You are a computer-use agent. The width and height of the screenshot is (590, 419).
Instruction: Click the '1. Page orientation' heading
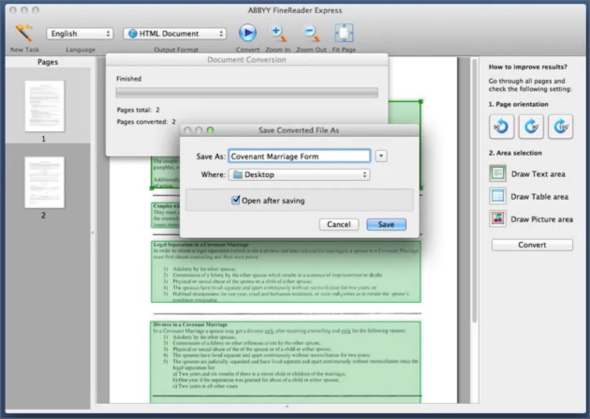click(518, 104)
